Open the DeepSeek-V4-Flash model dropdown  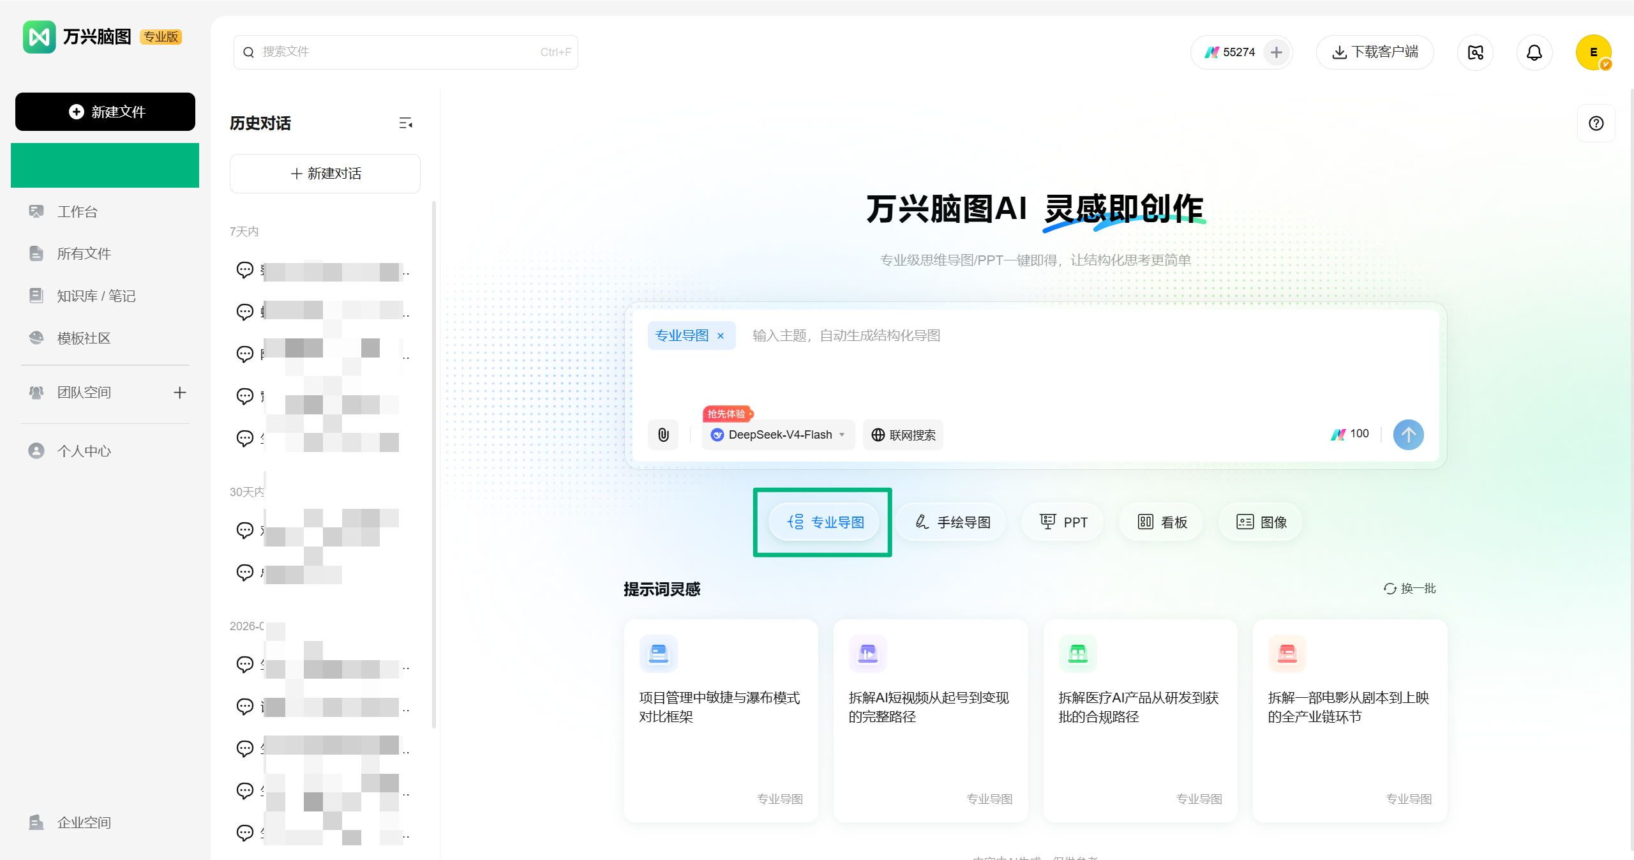pos(778,435)
